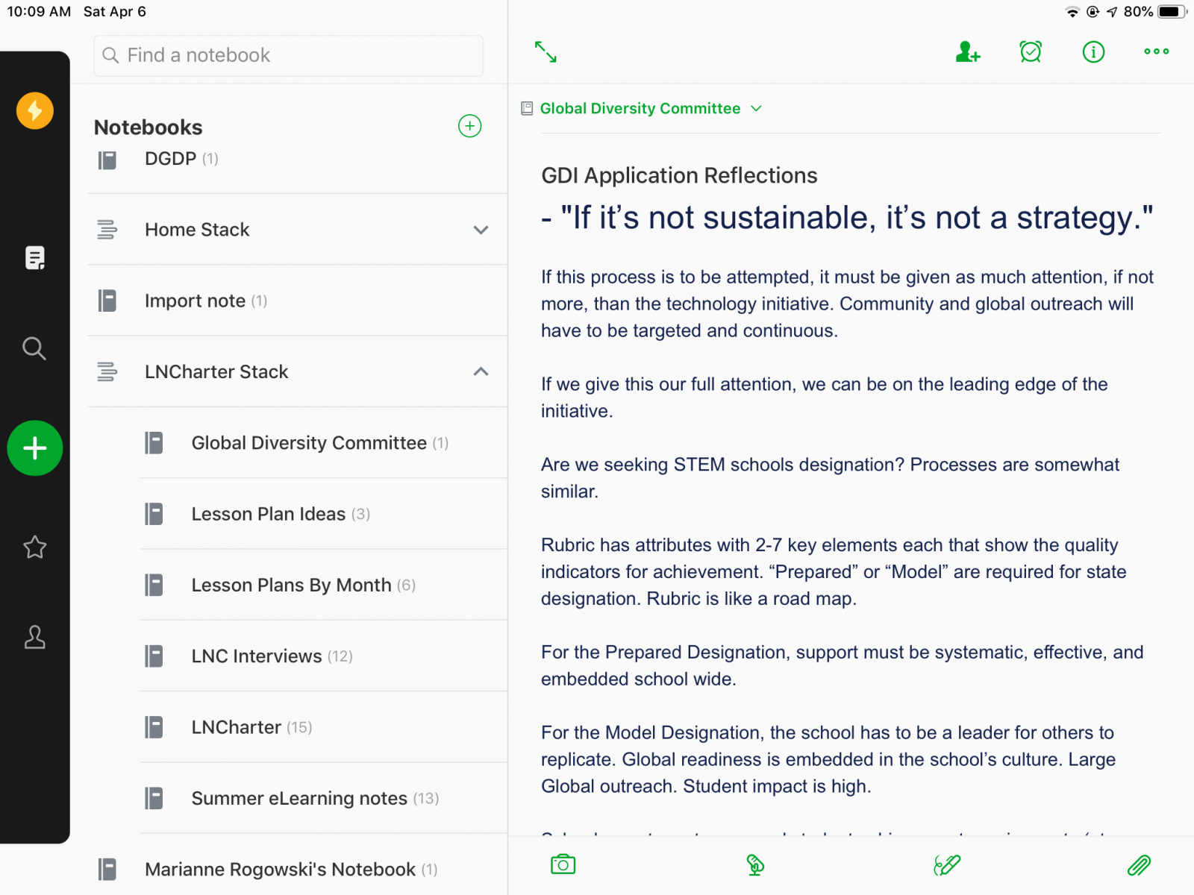
Task: Attach a file with paperclip icon
Action: 1139,864
